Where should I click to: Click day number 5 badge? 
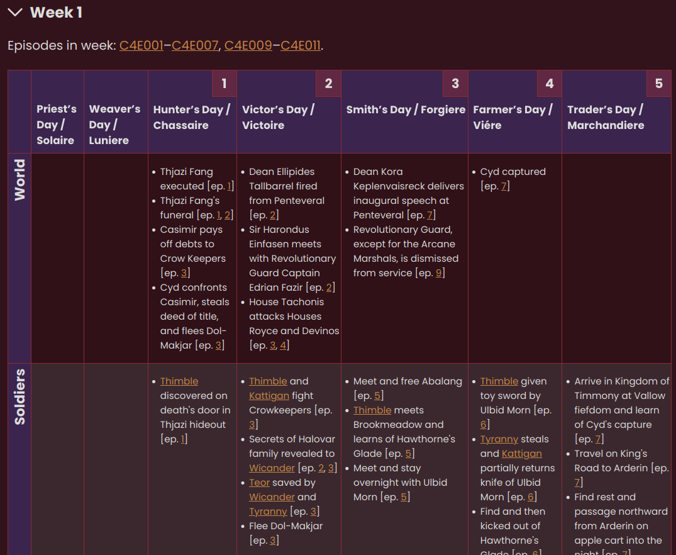click(658, 84)
